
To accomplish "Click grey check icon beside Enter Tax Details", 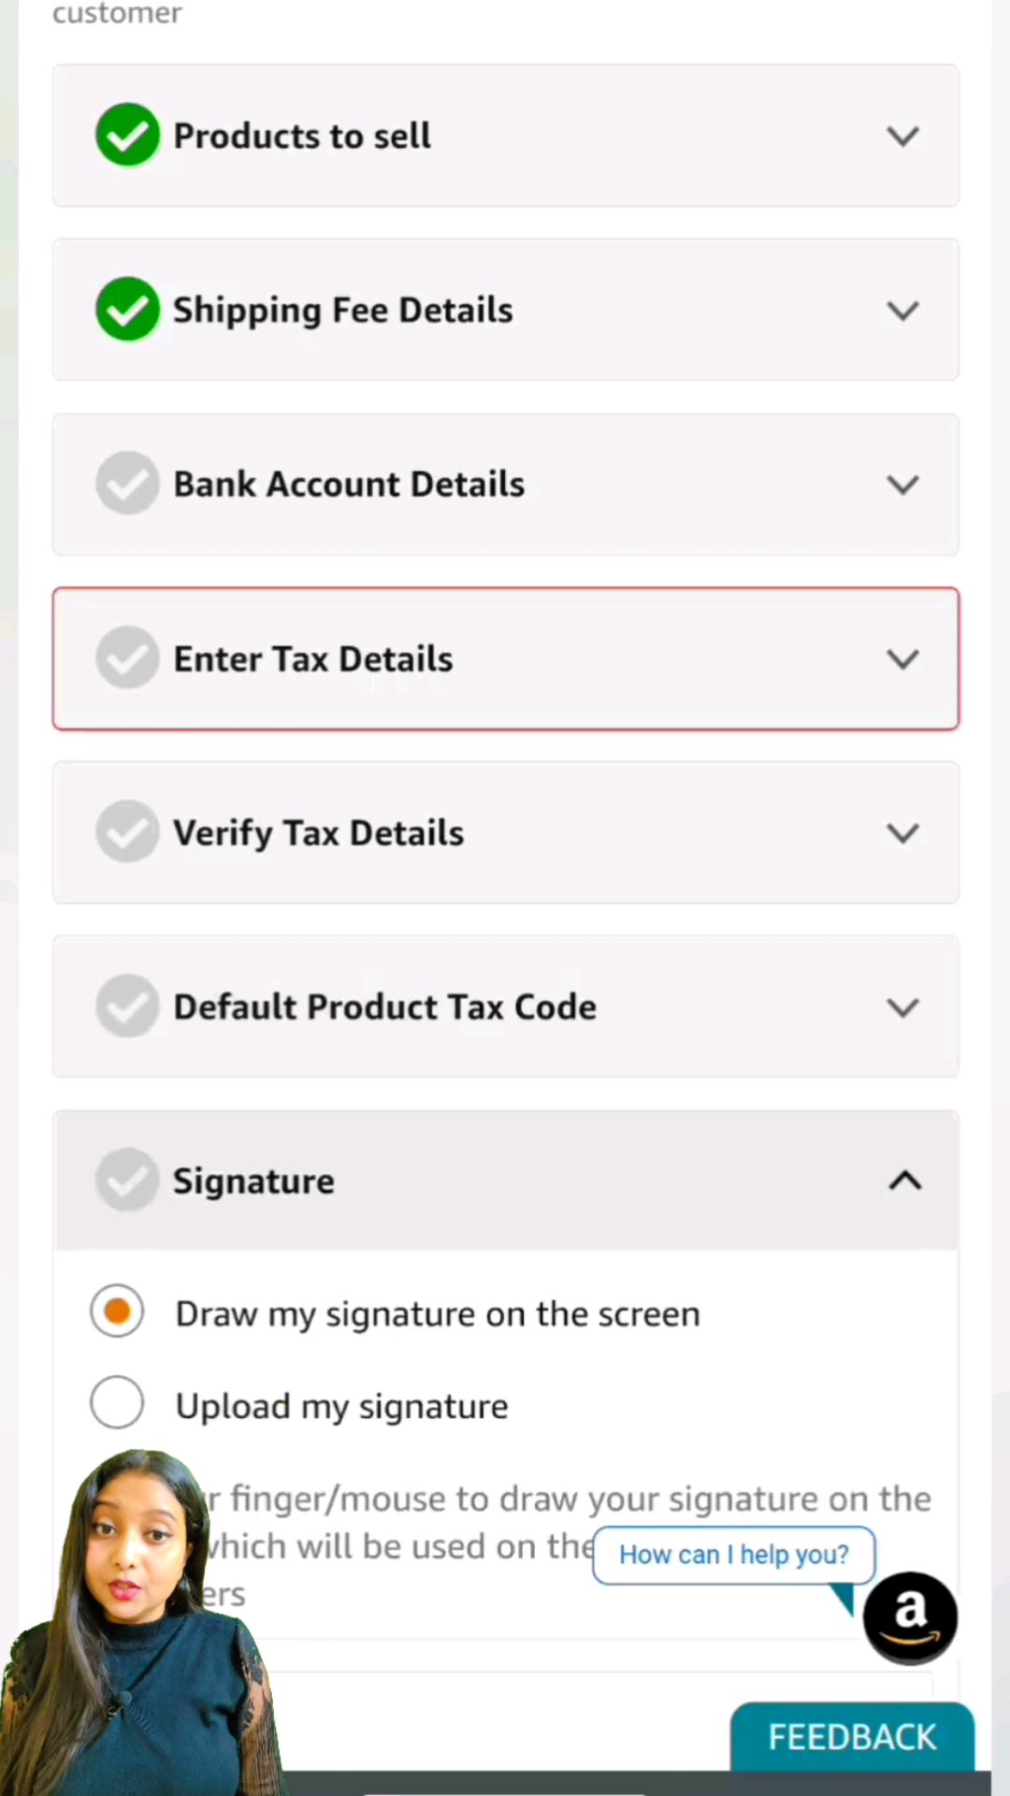I will point(127,658).
